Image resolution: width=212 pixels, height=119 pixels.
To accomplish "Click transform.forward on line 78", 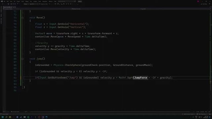I will pos(99,33).
